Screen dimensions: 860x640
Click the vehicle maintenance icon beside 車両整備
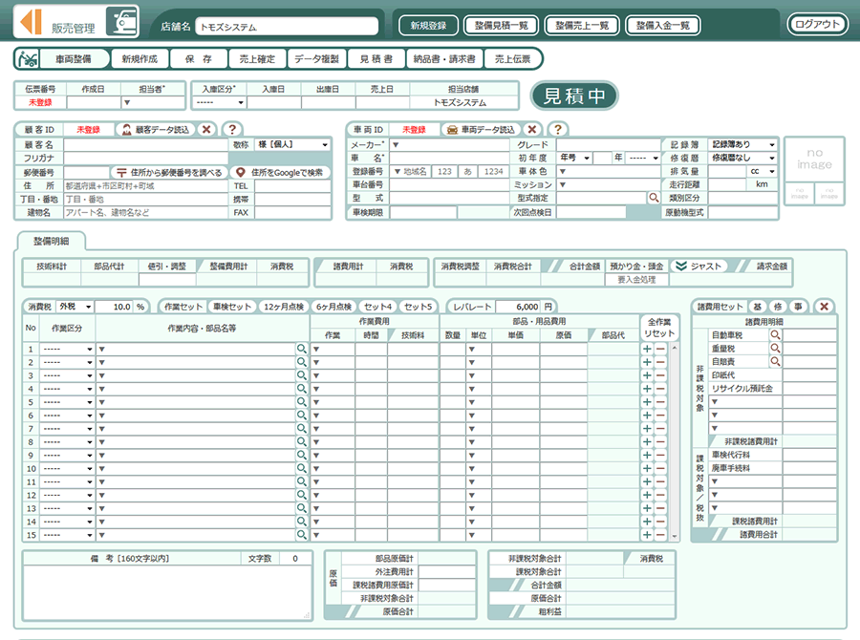click(x=28, y=58)
